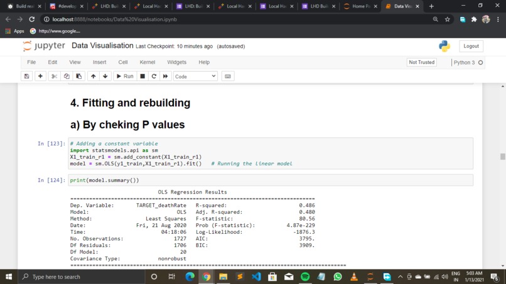
Task: Click the Python 3 kernel indicator circle
Action: [480, 63]
